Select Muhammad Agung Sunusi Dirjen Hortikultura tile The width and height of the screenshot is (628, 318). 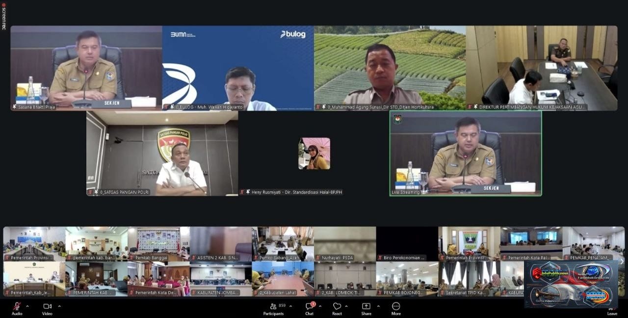390,68
